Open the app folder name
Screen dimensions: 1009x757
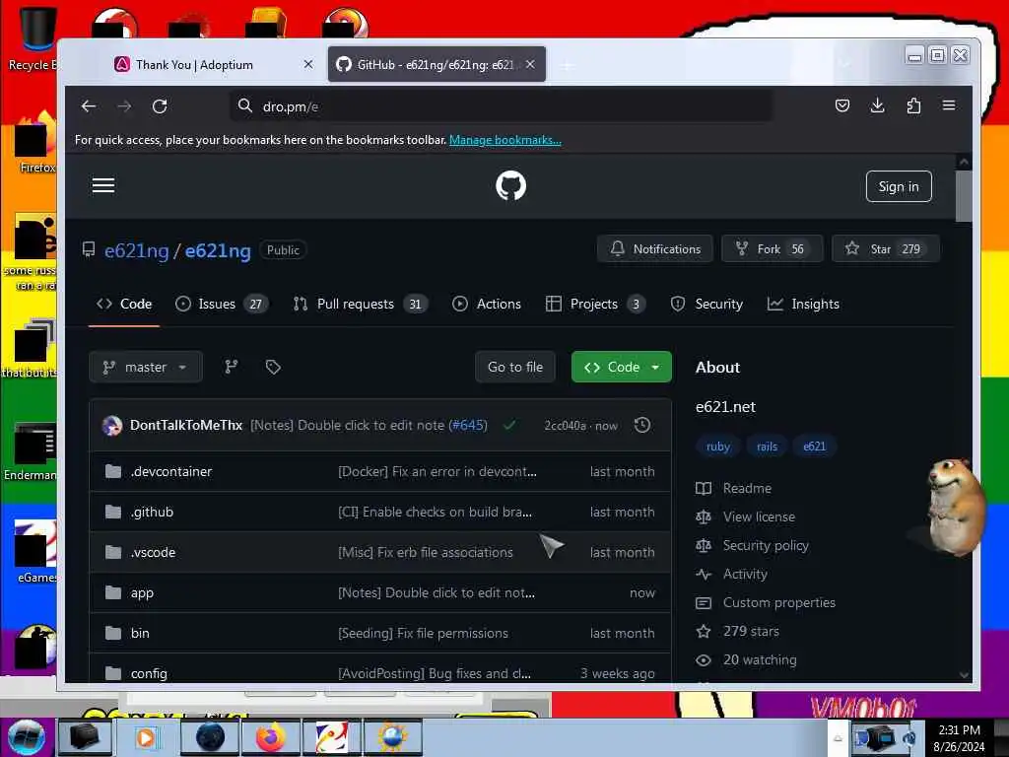pos(142,592)
